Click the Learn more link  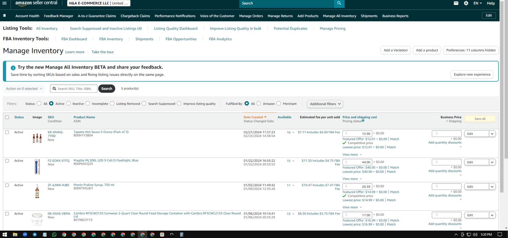point(75,52)
